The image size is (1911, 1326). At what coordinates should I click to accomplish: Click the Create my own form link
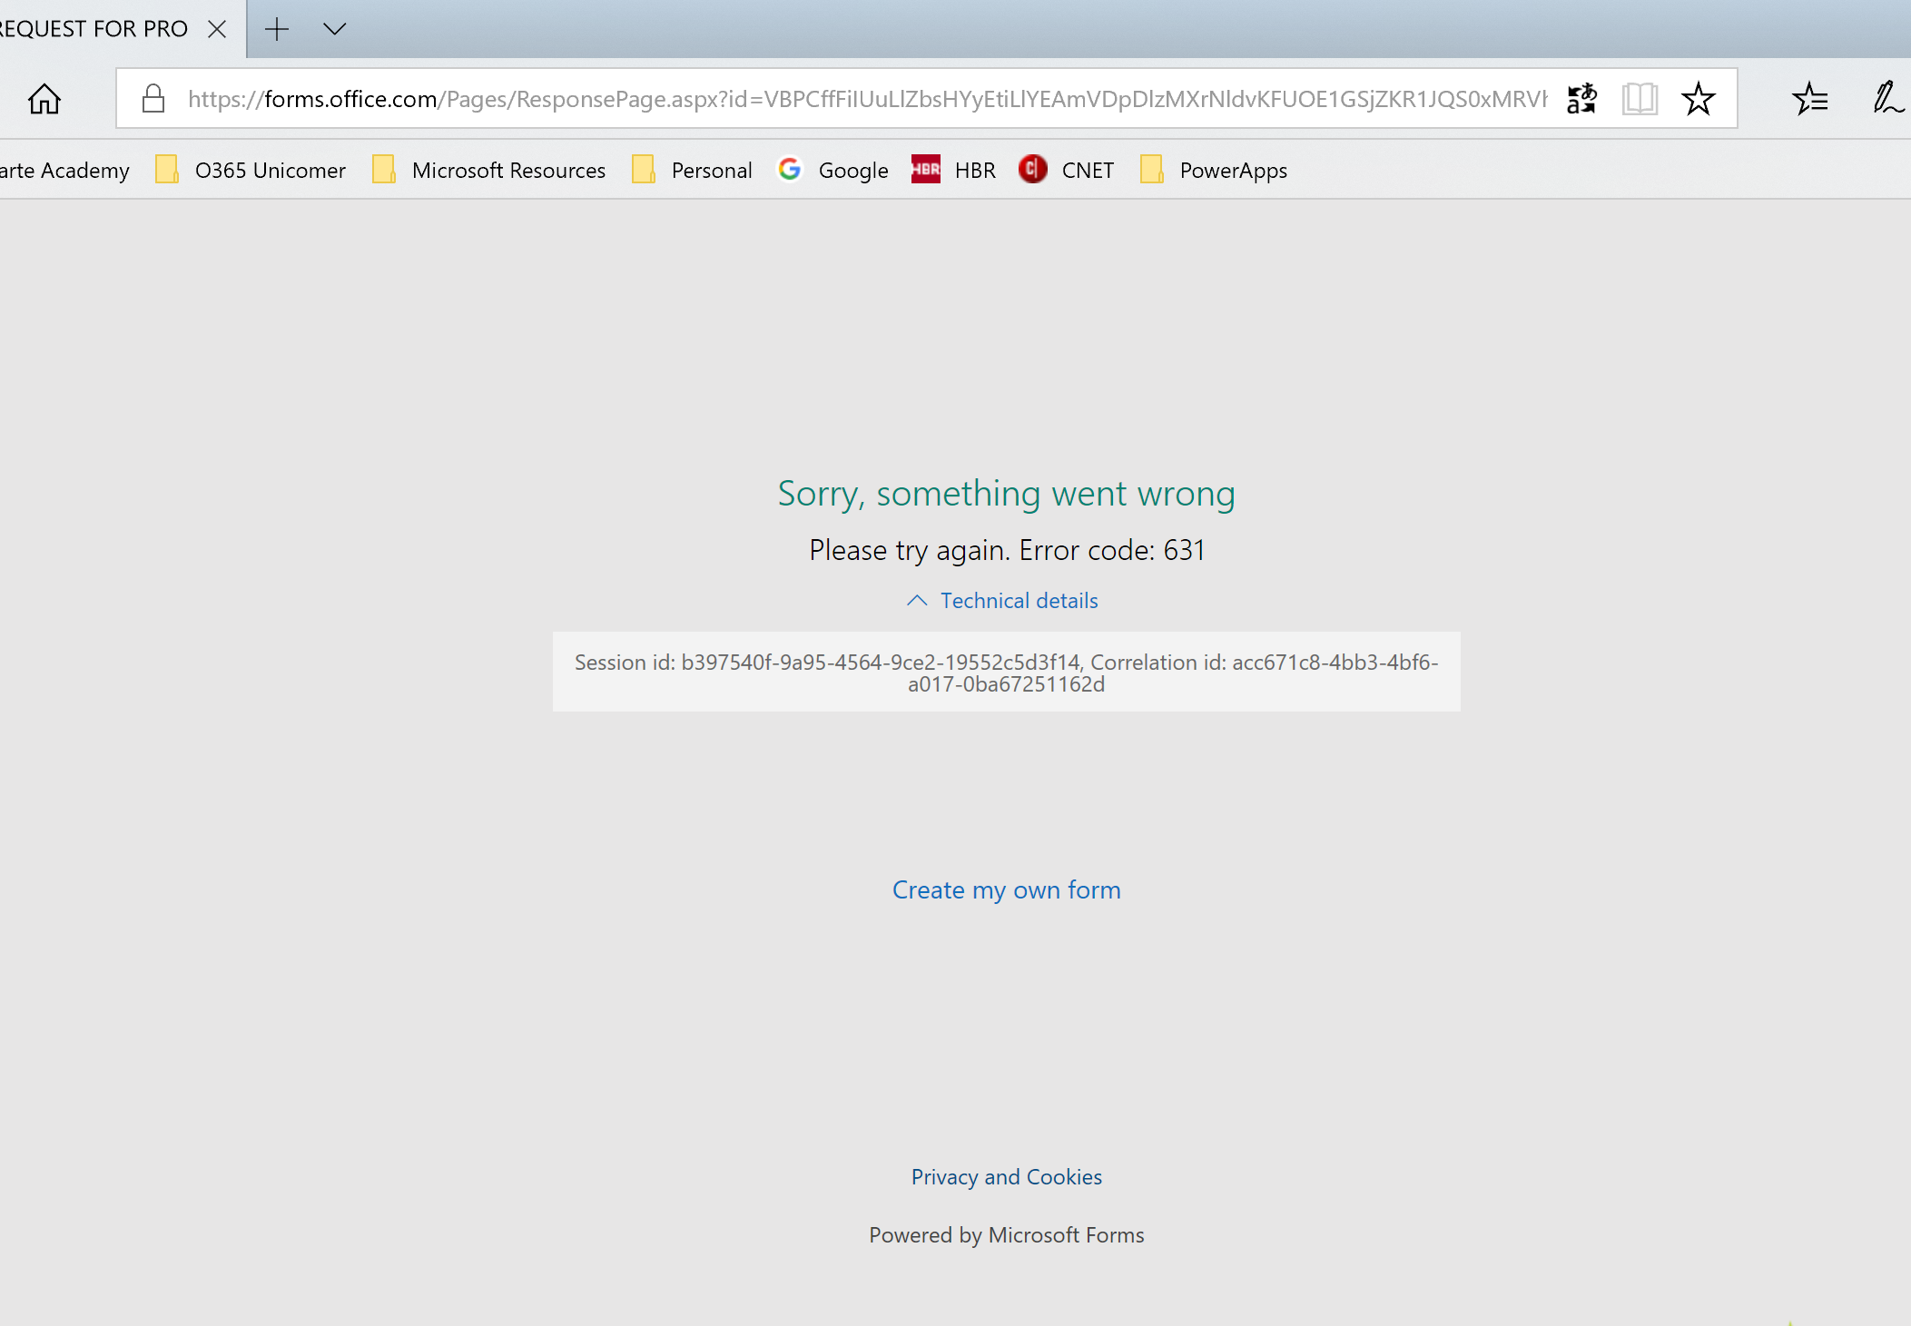[x=1006, y=890]
